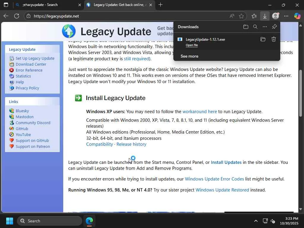Screen dimensions: 304x228
Task: Open Windows Update Error Codes link
Action: pyautogui.click(x=214, y=179)
